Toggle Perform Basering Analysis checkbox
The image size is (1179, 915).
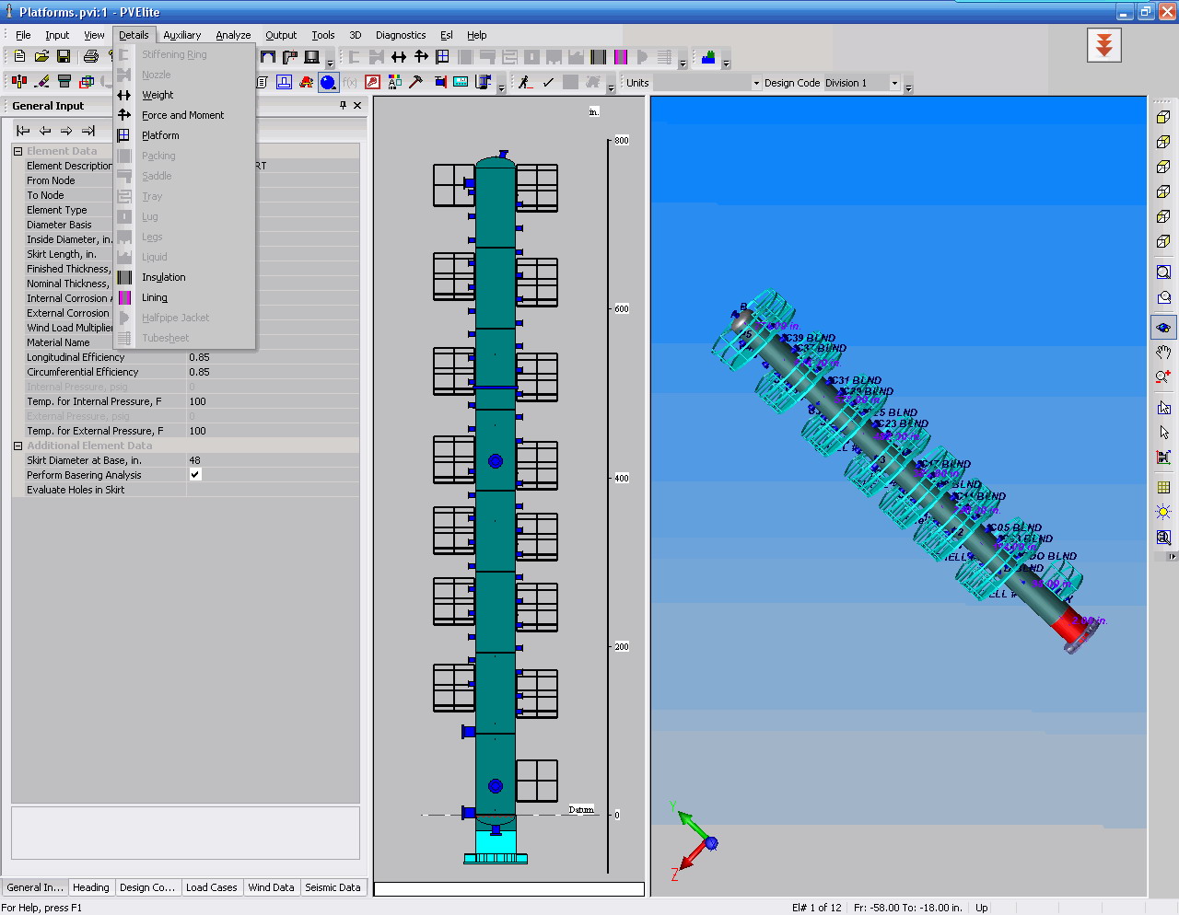(x=195, y=474)
